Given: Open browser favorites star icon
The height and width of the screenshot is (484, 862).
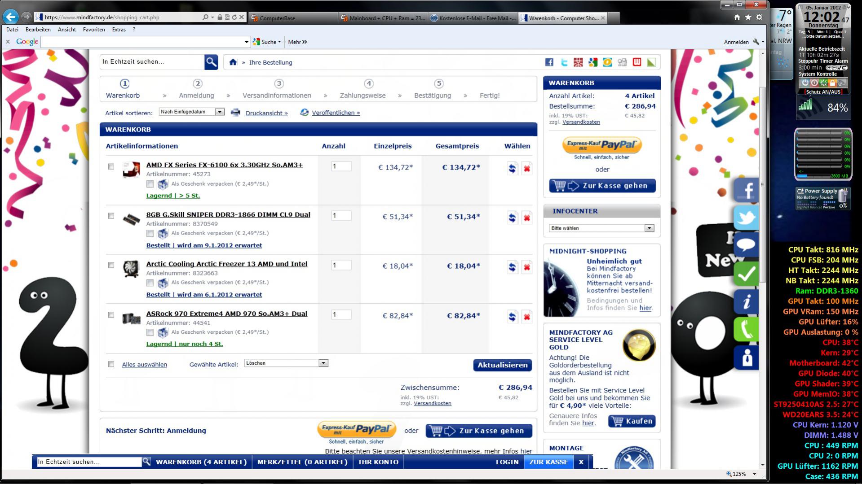Looking at the screenshot, I should point(748,17).
